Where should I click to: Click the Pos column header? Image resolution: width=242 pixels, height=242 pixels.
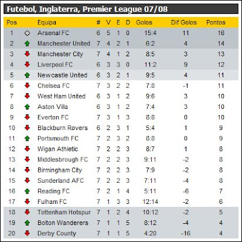11,22
